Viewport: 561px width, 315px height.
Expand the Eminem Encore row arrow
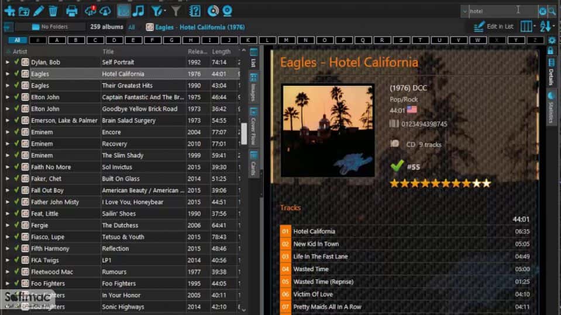click(7, 132)
